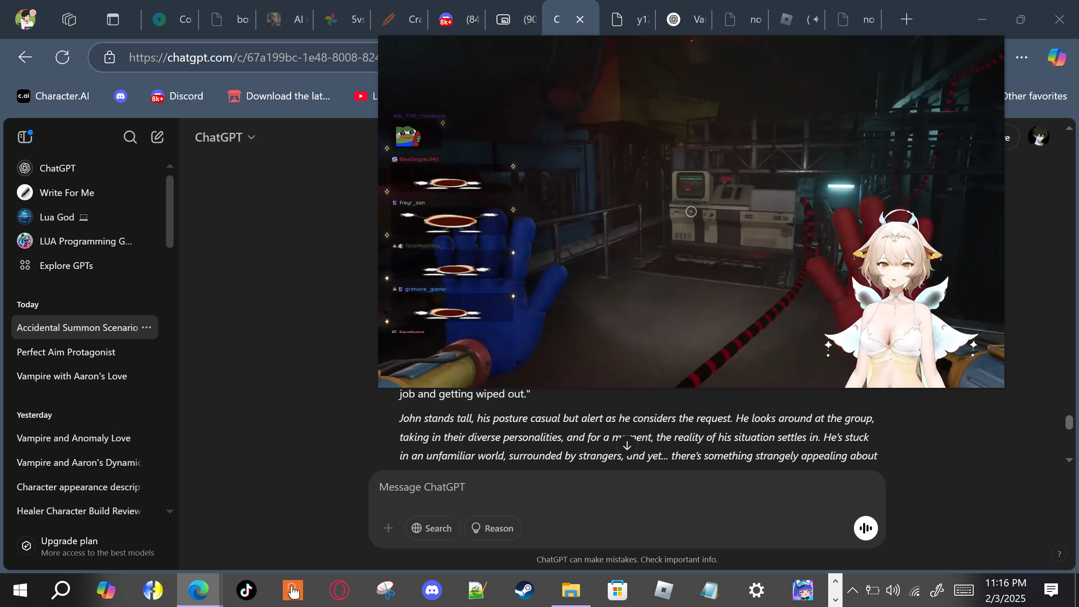This screenshot has width=1079, height=607.
Task: Switch to the Cra browser tab
Action: (400, 19)
